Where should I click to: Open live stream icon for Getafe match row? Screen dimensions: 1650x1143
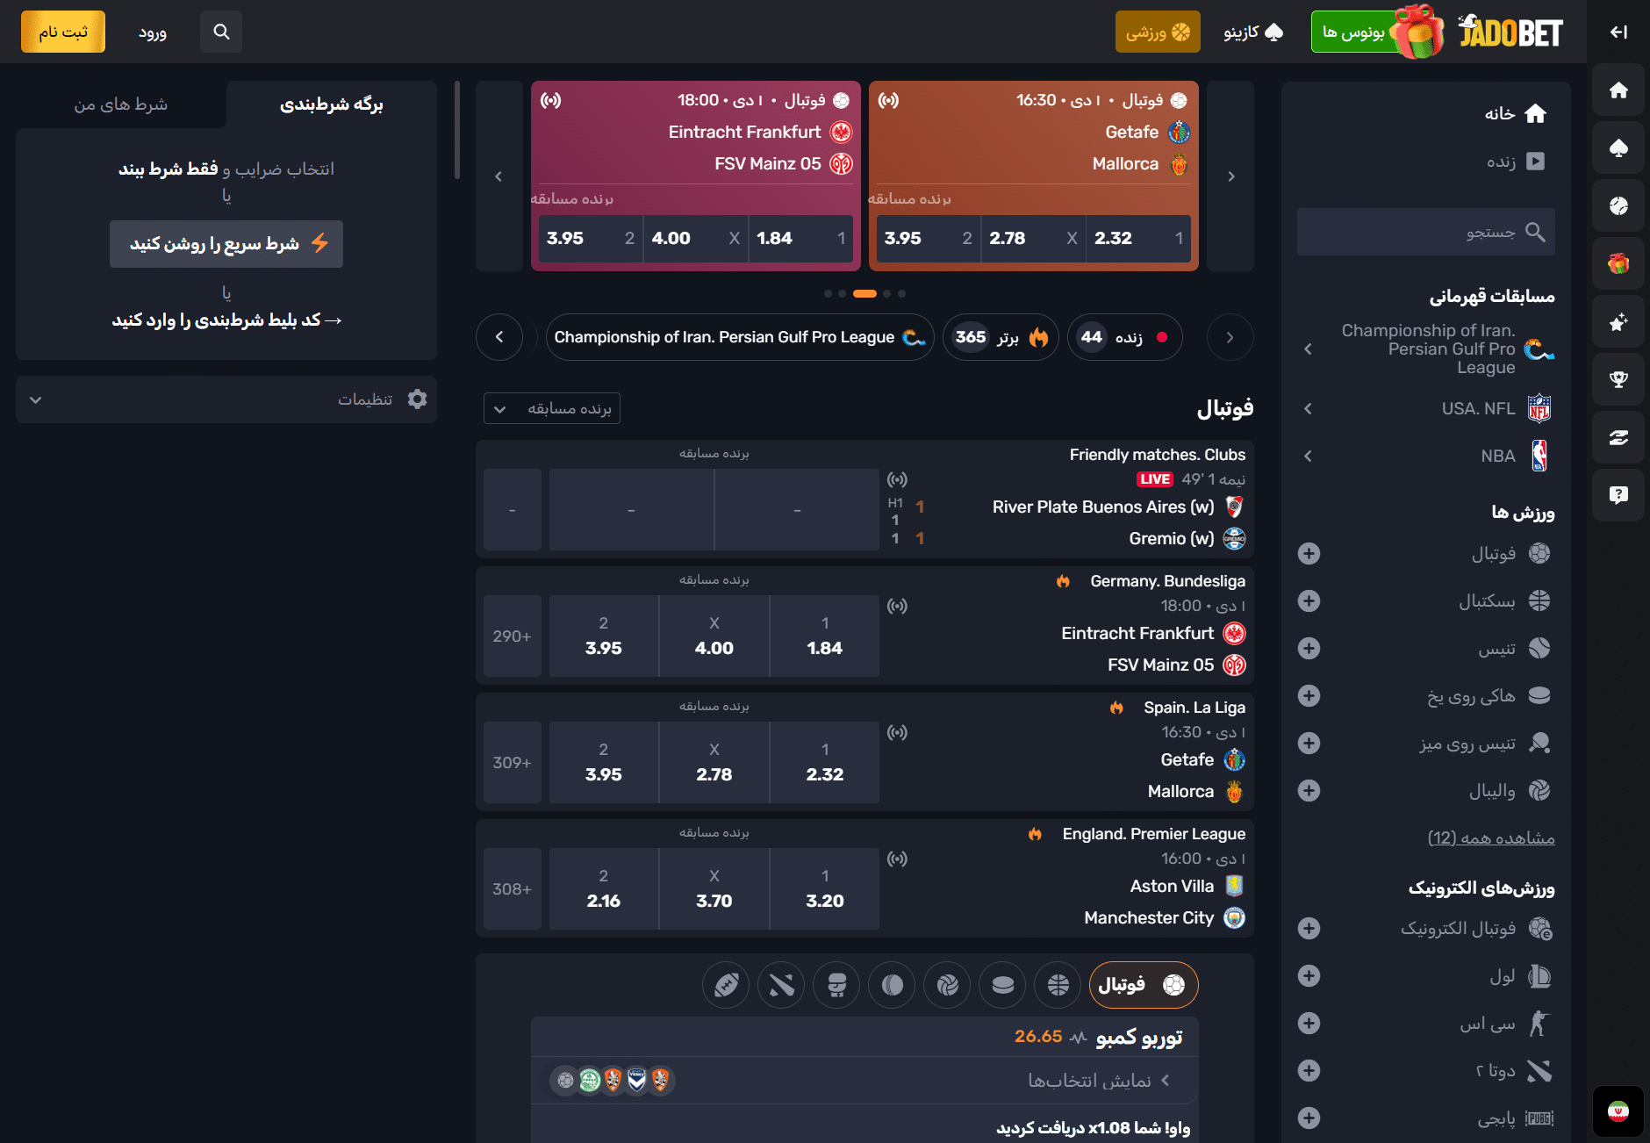pos(897,732)
